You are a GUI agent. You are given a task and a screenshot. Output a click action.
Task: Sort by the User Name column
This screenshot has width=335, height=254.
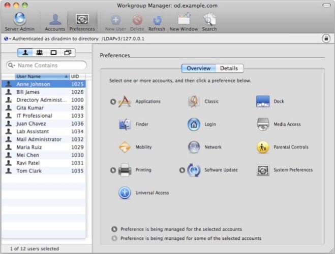tap(42, 76)
